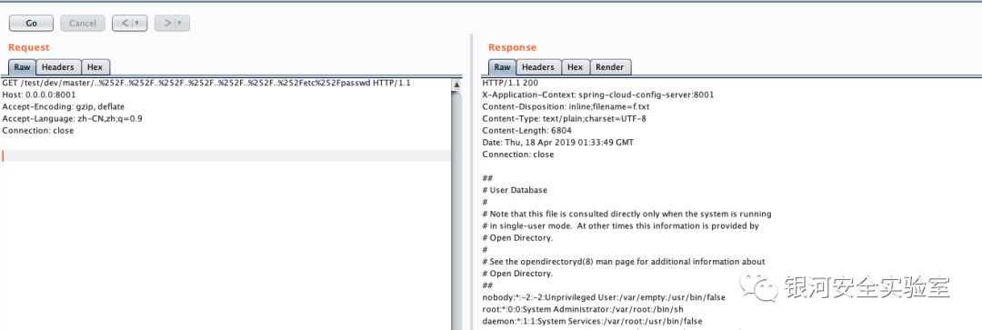982x330 pixels.
Task: Open the Request Hex tab
Action: [x=95, y=67]
